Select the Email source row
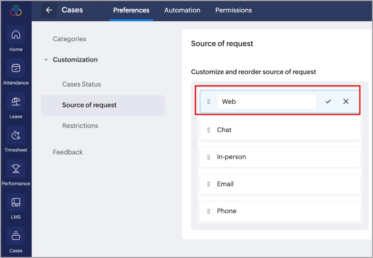Viewport: 373px width, 258px height. 279,184
